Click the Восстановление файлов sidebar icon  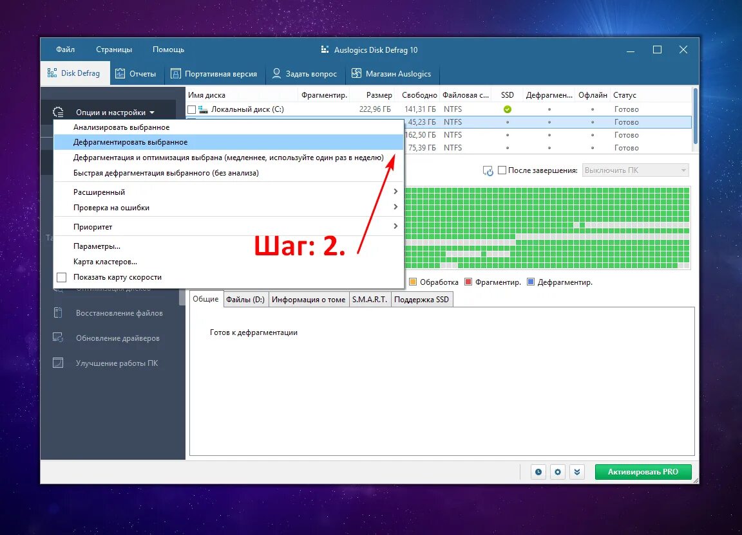click(58, 313)
